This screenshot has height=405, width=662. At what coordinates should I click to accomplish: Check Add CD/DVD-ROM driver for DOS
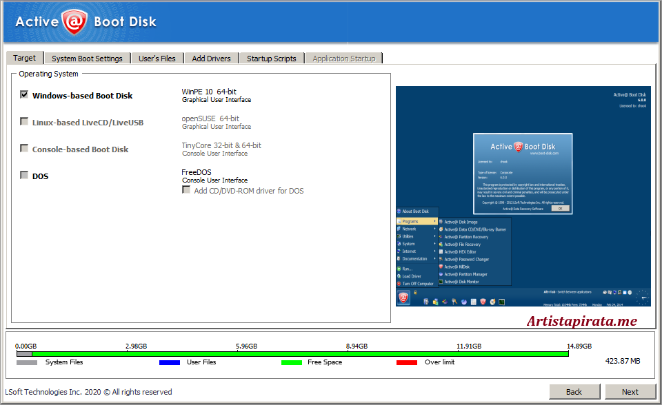click(186, 190)
